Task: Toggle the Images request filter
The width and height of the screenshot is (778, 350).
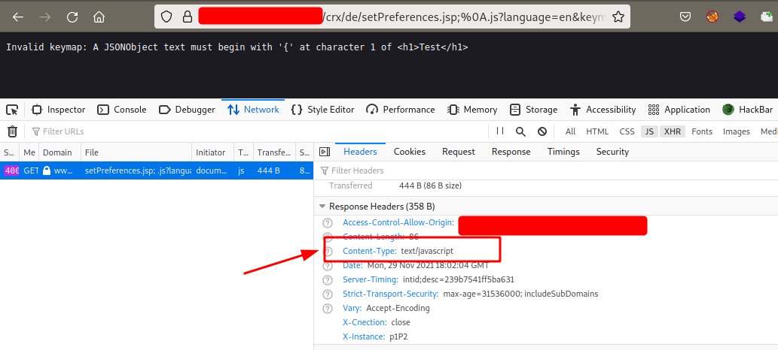Action: (x=737, y=131)
